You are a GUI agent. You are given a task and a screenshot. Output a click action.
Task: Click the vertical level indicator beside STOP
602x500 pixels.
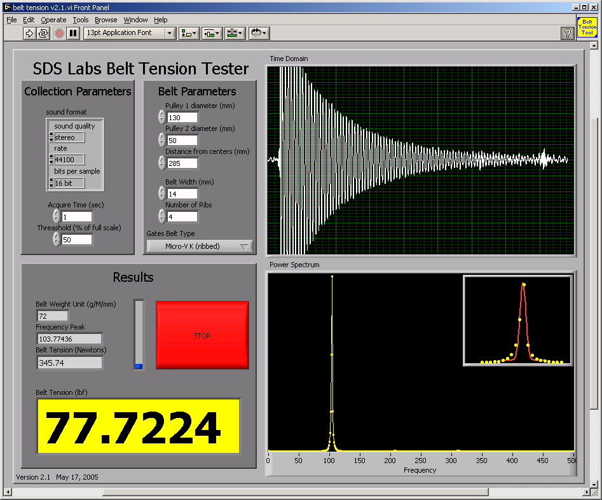(x=139, y=335)
